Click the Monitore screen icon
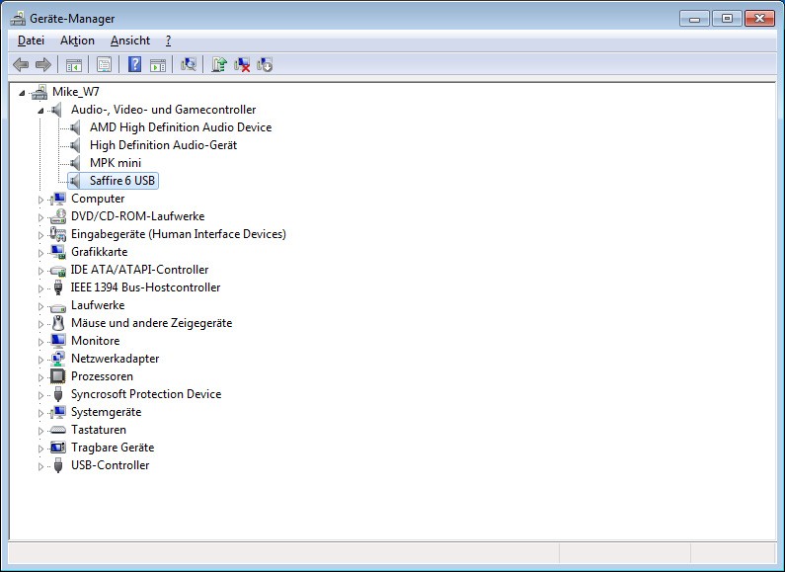 (58, 341)
